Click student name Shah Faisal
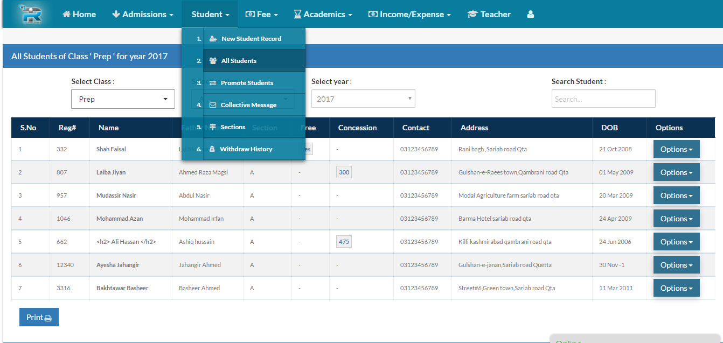Image resolution: width=723 pixels, height=343 pixels. [x=111, y=149]
